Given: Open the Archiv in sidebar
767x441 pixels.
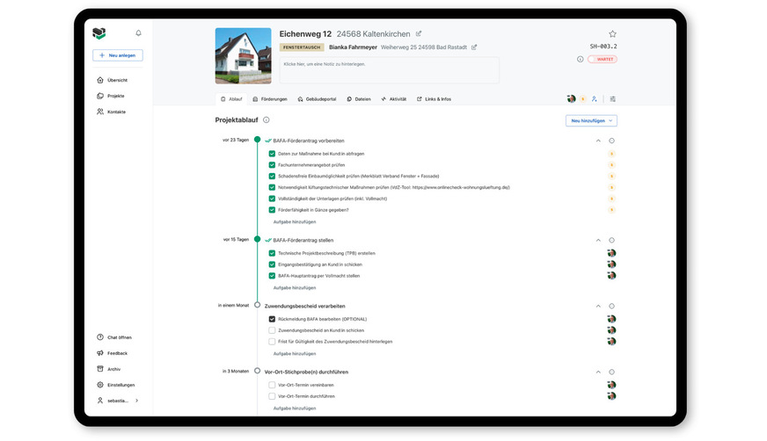Looking at the screenshot, I should tap(108, 369).
